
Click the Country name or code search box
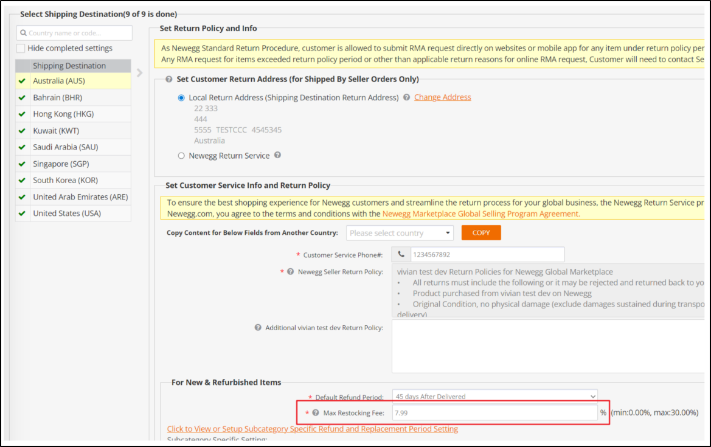click(74, 33)
